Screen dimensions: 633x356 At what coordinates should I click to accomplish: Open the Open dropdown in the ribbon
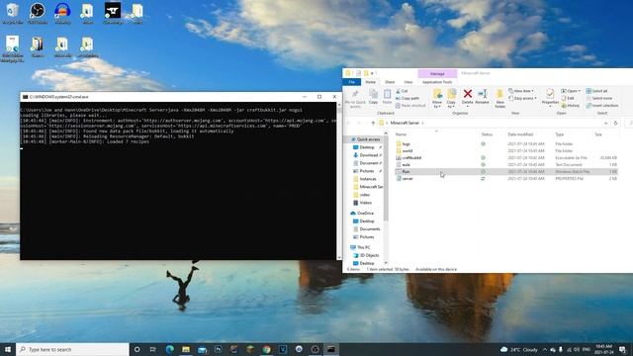click(x=571, y=91)
